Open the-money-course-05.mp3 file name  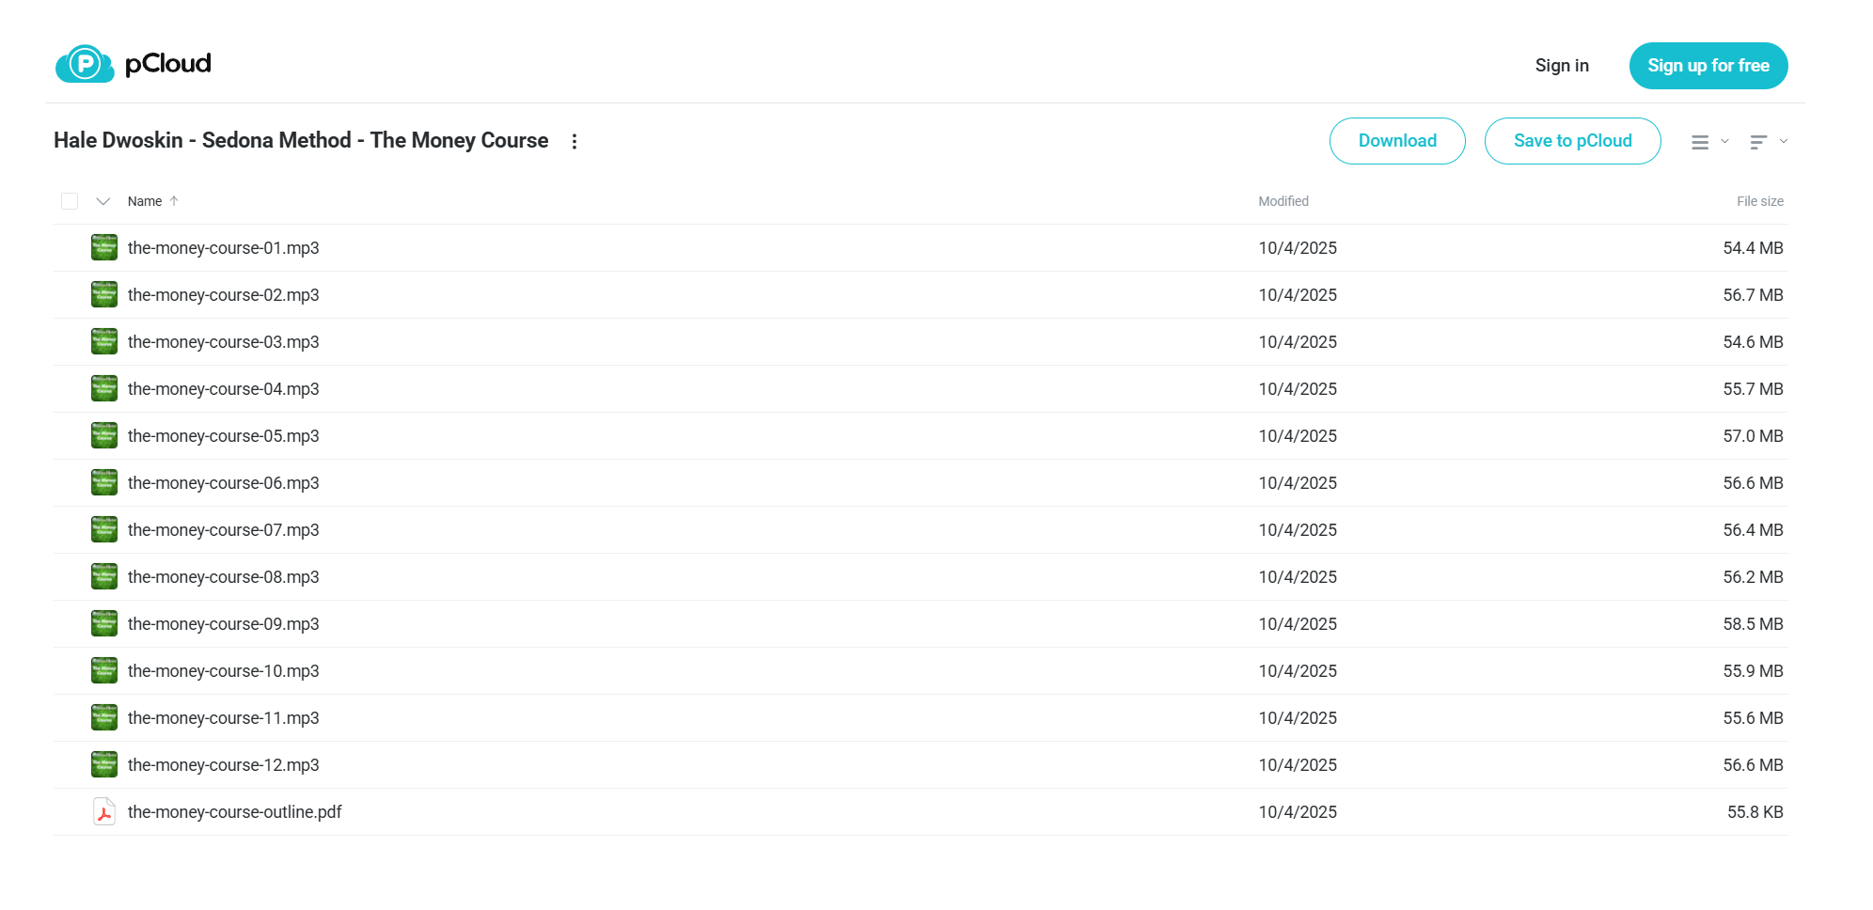(x=224, y=436)
